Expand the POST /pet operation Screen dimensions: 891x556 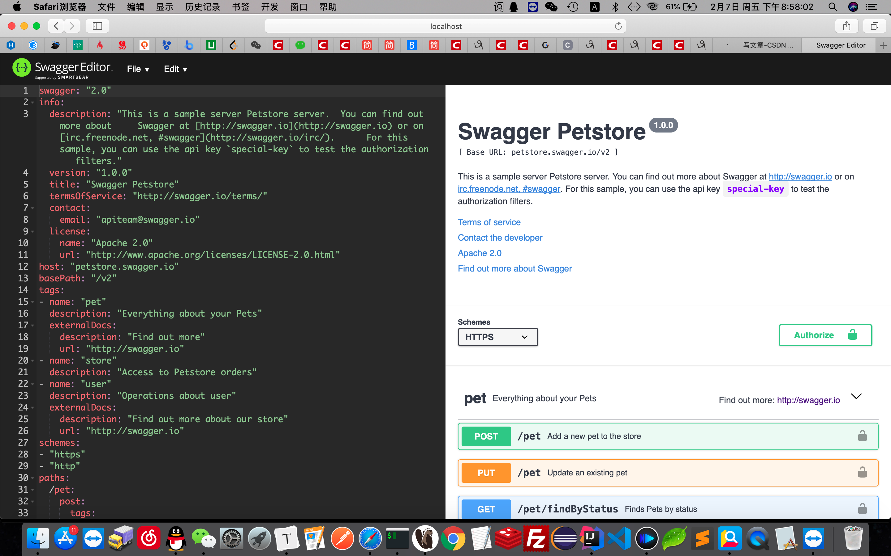click(x=668, y=436)
